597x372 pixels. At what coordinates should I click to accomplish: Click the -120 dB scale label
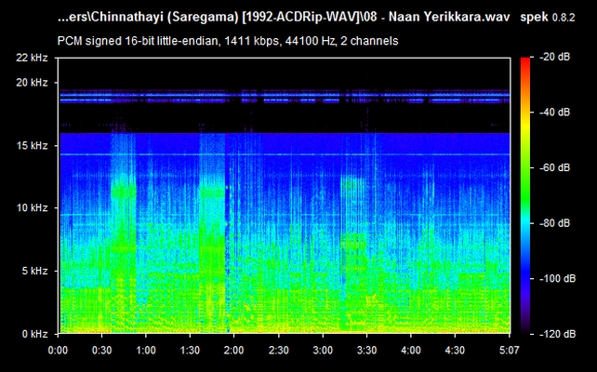click(x=557, y=334)
